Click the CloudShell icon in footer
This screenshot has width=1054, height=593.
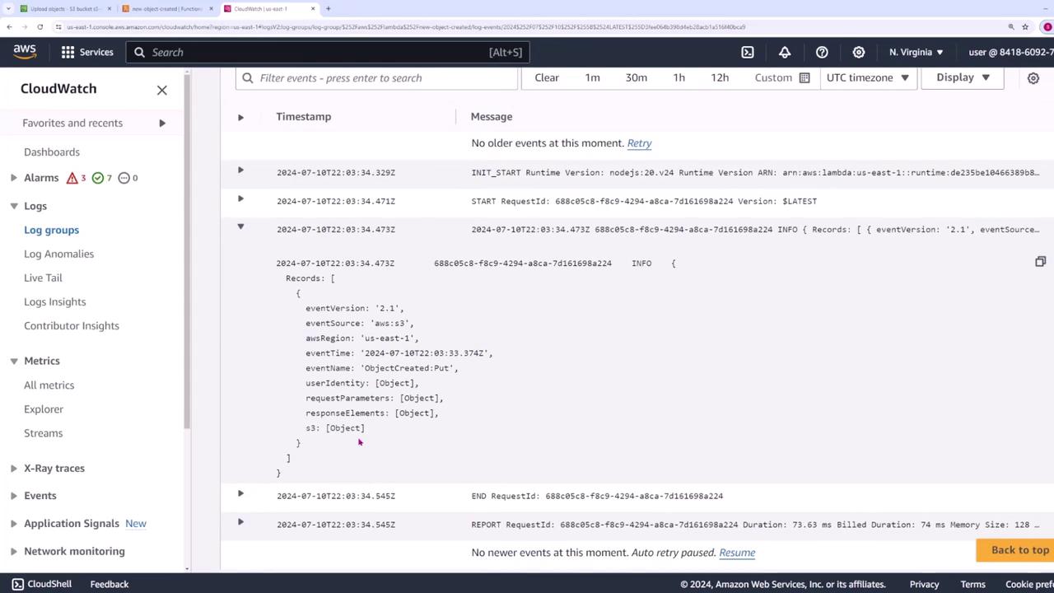point(17,584)
